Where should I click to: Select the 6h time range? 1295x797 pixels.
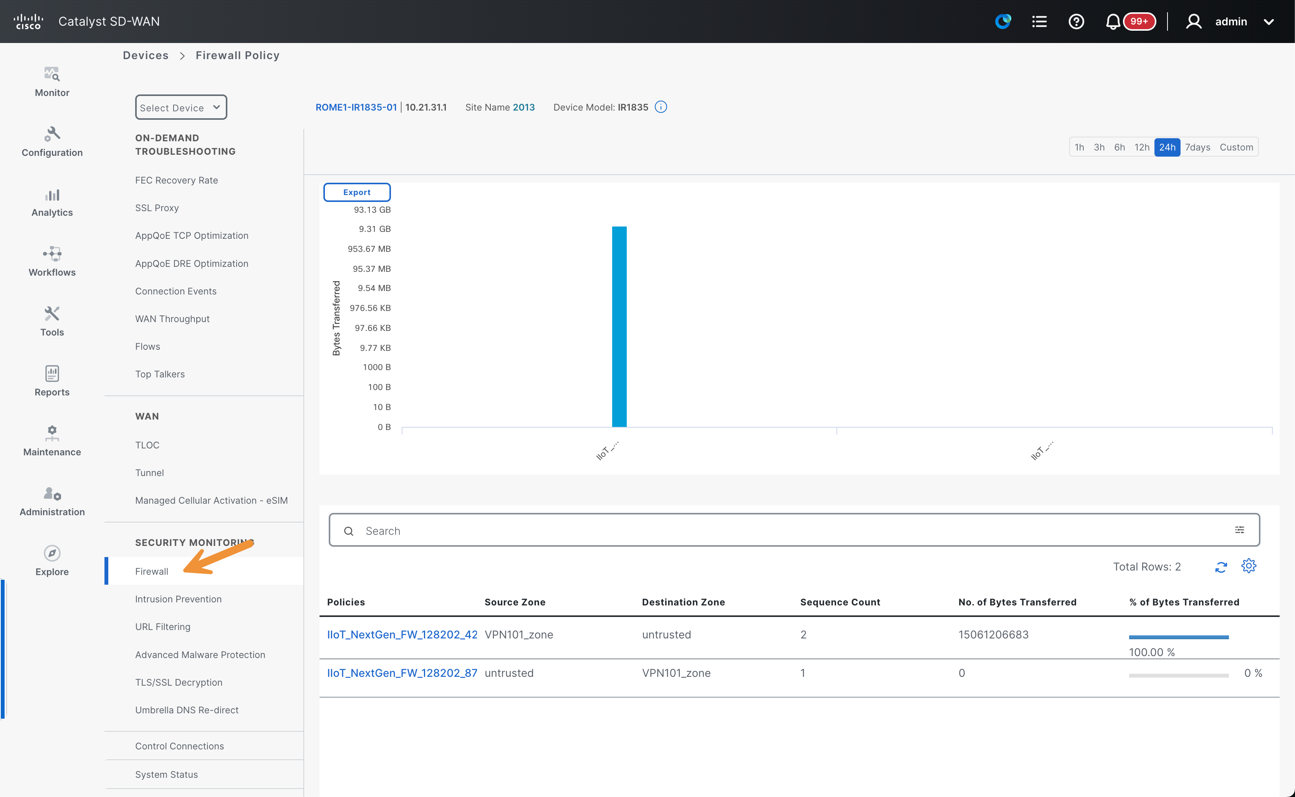click(1119, 147)
